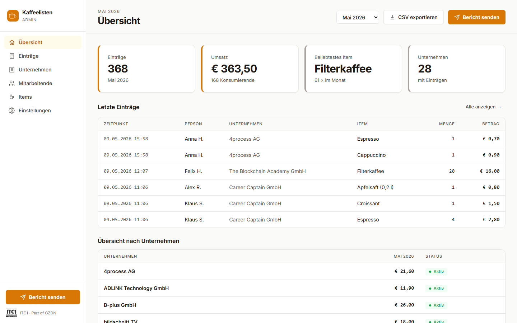Open Unternehmen in the sidebar navigation
Viewport: 517px width, 323px height.
(43, 70)
